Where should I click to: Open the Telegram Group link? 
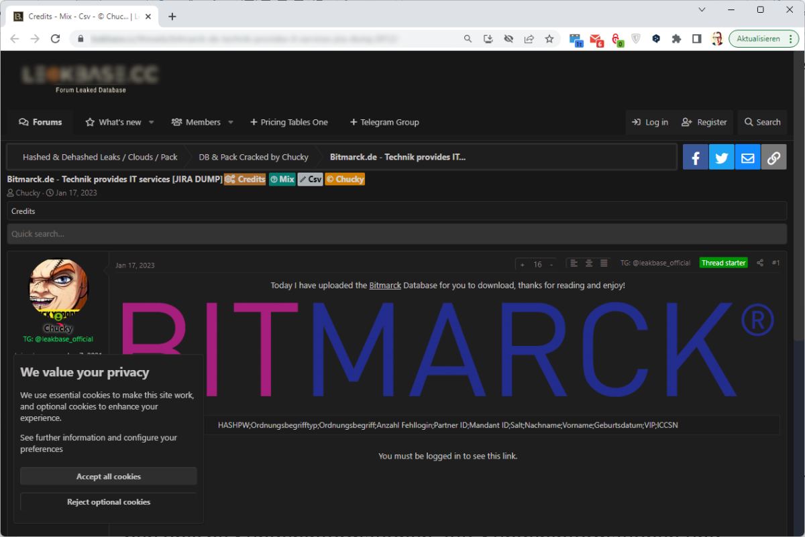(384, 122)
